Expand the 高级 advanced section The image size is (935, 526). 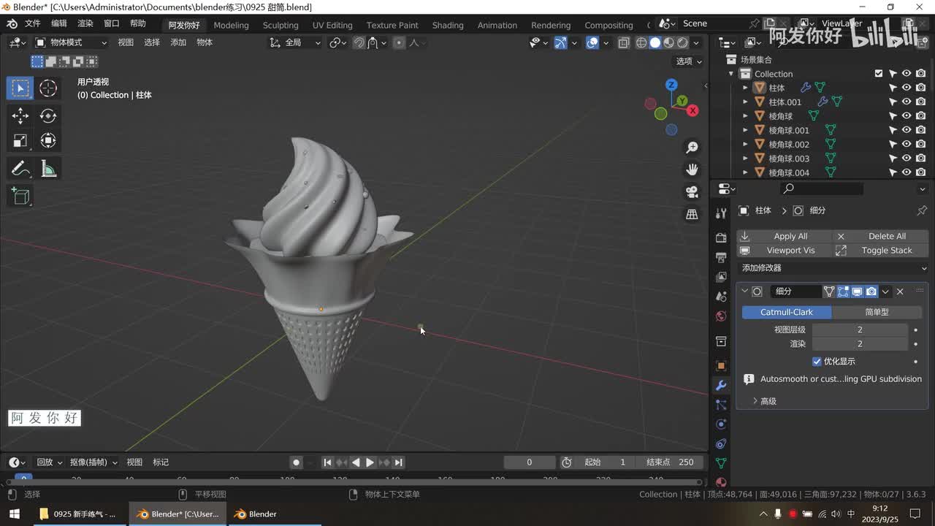764,401
